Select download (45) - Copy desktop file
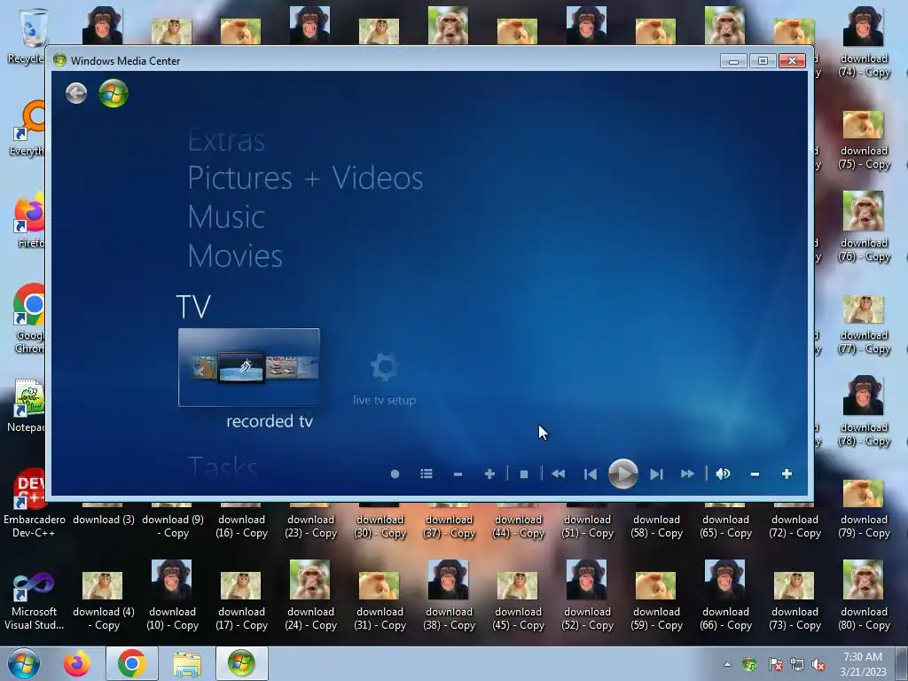 point(518,601)
